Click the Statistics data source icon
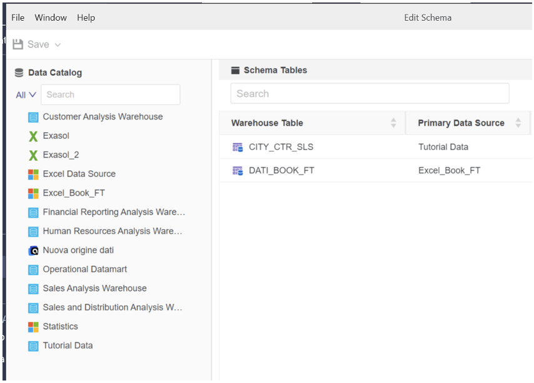This screenshot has width=534, height=383. coord(33,326)
